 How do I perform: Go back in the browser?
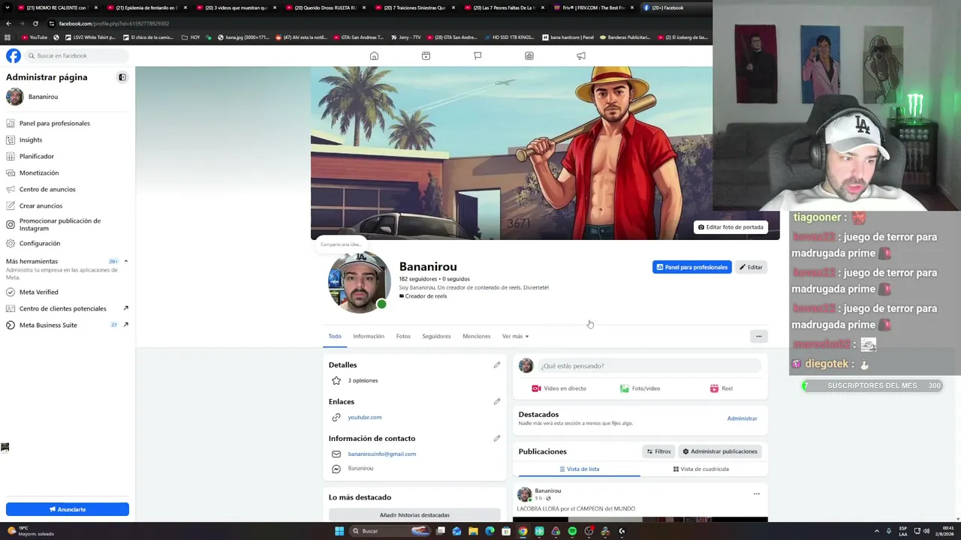(8, 23)
